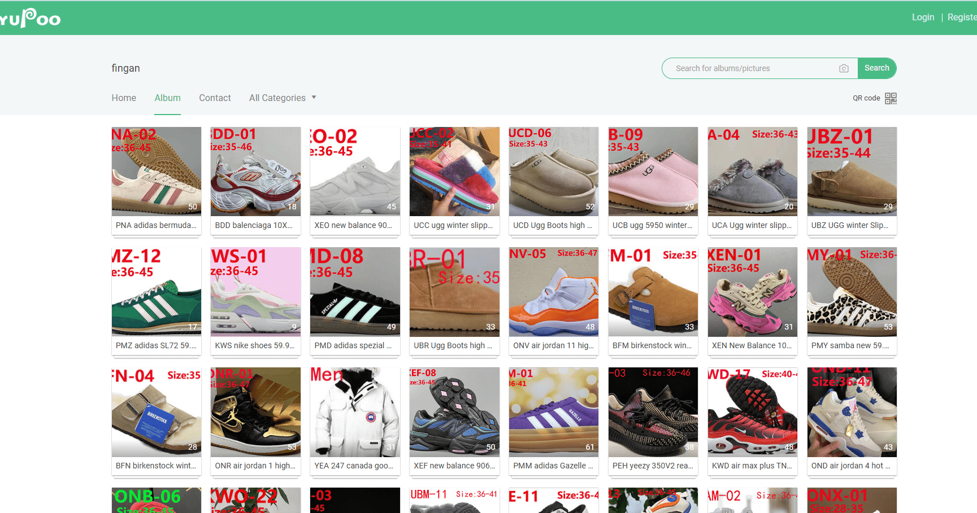The width and height of the screenshot is (977, 513).
Task: Open the UCB ugg 5950 winter album thumbnail
Action: coord(653,172)
